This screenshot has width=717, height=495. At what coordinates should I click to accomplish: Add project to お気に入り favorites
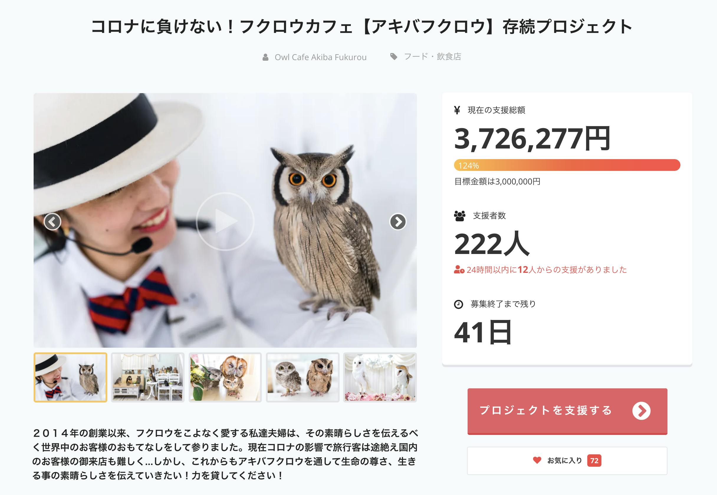point(567,461)
